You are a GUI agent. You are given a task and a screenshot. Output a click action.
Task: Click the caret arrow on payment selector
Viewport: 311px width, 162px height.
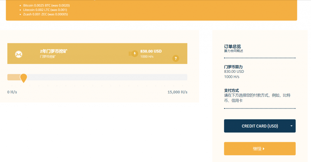click(291, 126)
